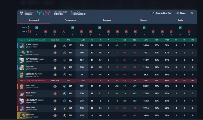Viewport: 203px width, 120px height.
Task: Open OXY DISCIPLE player name link
Action: pos(32,59)
